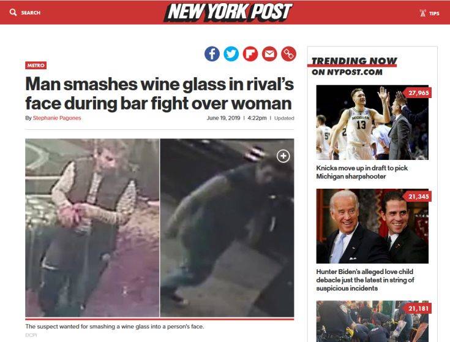Screen dimensions: 450x342
Task: Share article via Flipboard icon
Action: point(250,54)
